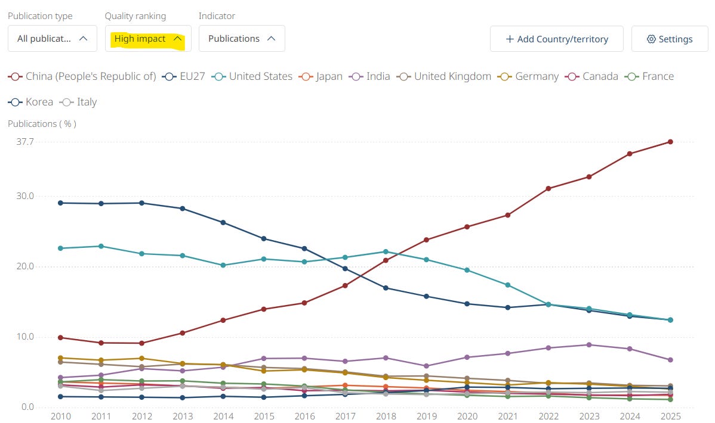715x423 pixels.
Task: Hide the Canada series via legend
Action: click(x=591, y=76)
